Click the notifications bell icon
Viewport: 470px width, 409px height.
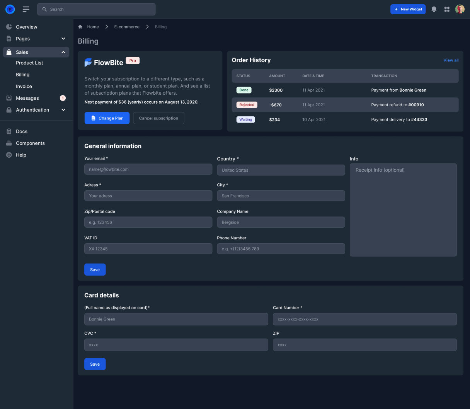(x=434, y=9)
